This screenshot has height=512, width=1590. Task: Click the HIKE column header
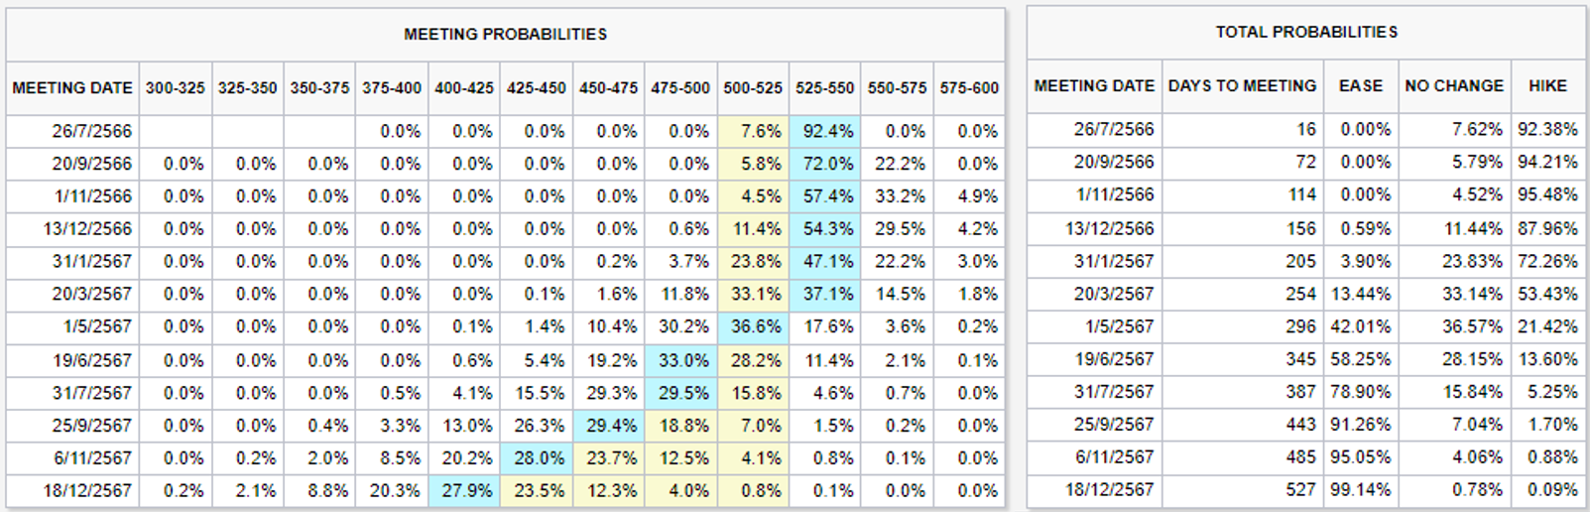coord(1547,86)
